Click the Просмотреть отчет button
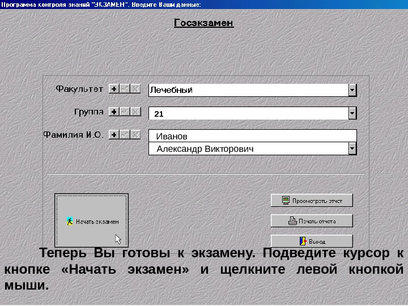The height and width of the screenshot is (306, 408). [x=312, y=201]
